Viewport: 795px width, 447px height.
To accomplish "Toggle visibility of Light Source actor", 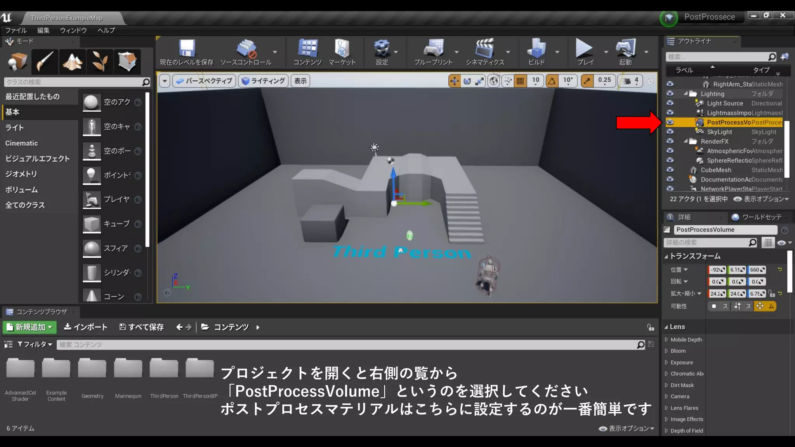I will point(670,103).
